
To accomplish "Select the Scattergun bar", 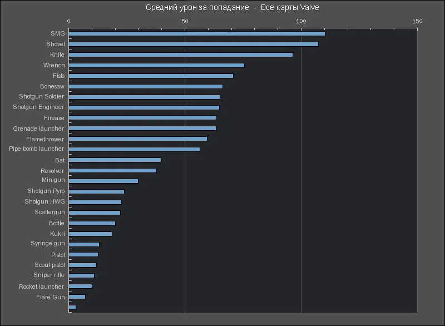I will [x=95, y=213].
